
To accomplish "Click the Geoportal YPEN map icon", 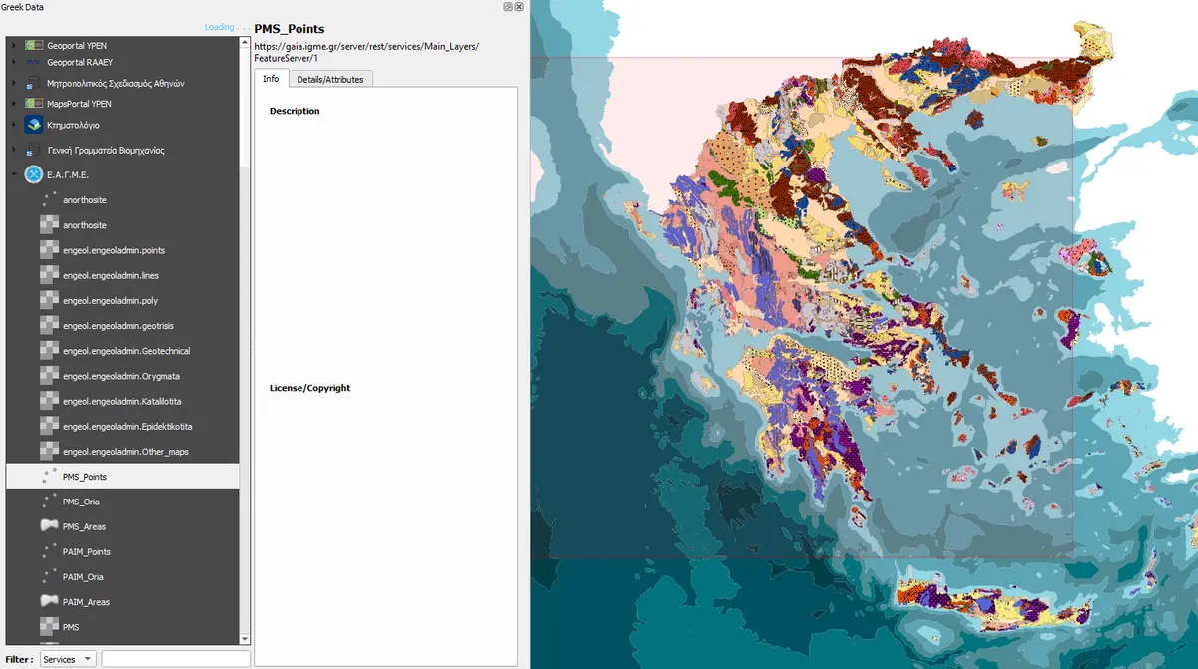I will pos(34,45).
